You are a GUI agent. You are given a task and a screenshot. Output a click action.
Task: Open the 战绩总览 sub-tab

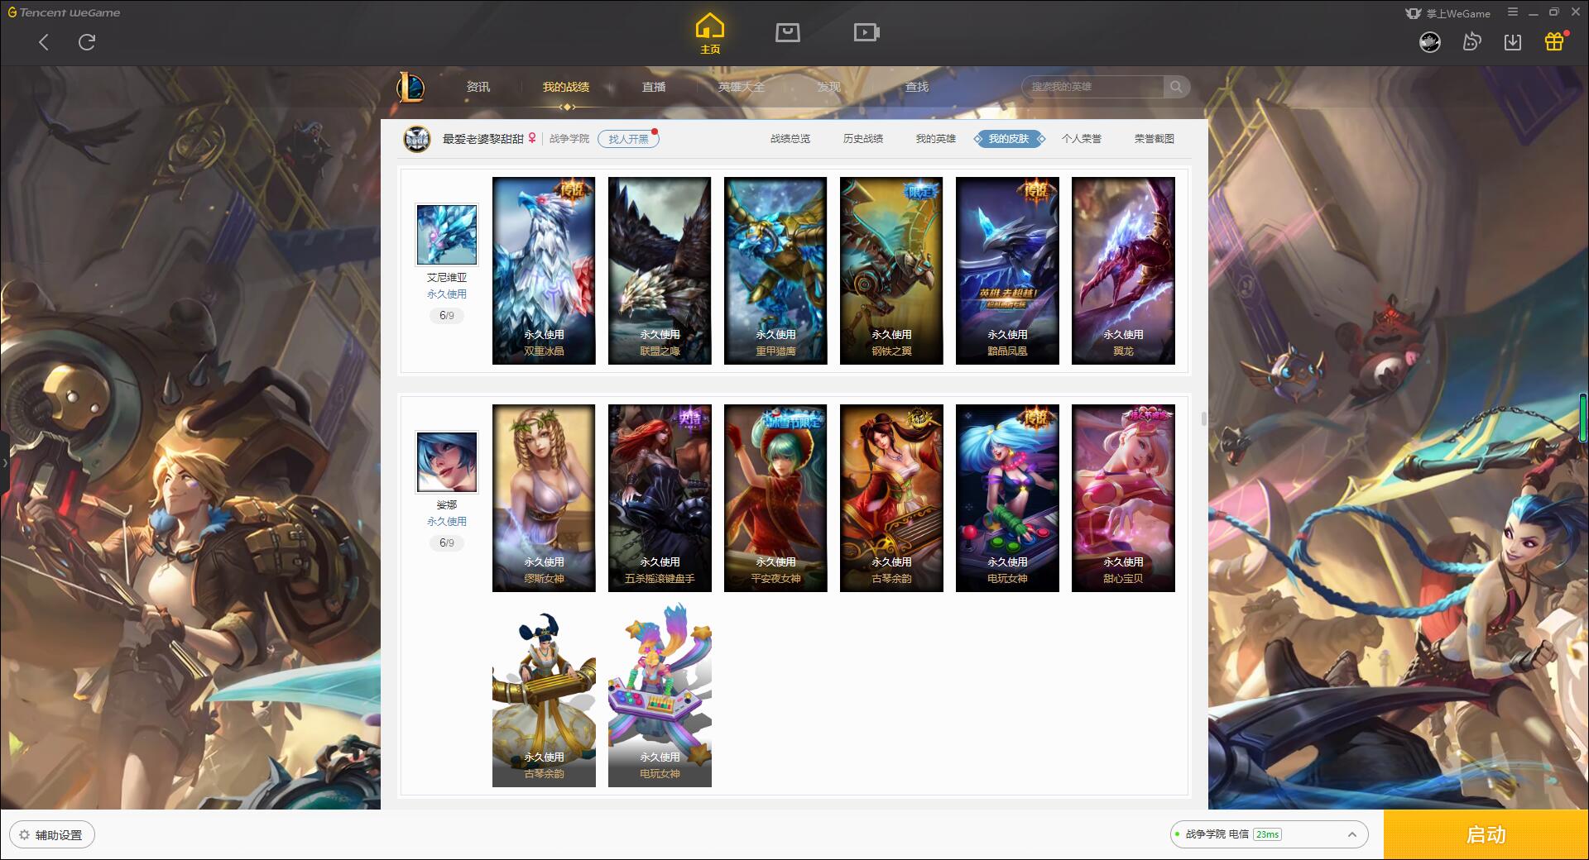click(x=790, y=139)
